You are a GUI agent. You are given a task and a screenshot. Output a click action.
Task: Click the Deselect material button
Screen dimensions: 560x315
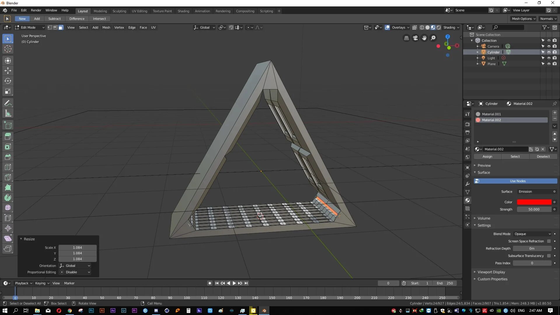click(x=543, y=156)
